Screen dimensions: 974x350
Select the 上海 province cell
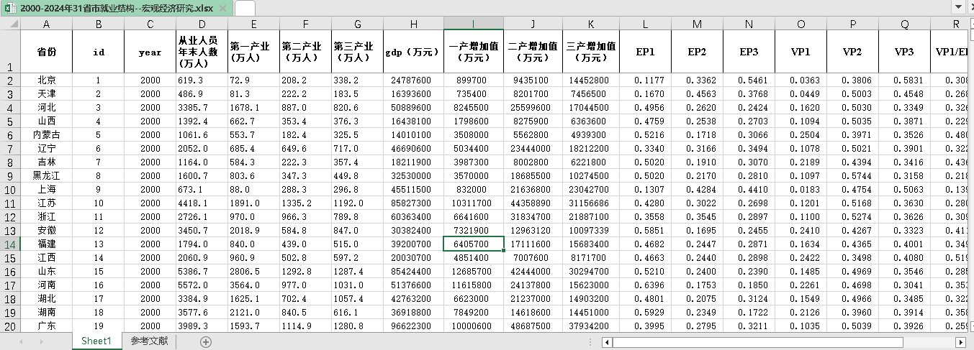(46, 190)
